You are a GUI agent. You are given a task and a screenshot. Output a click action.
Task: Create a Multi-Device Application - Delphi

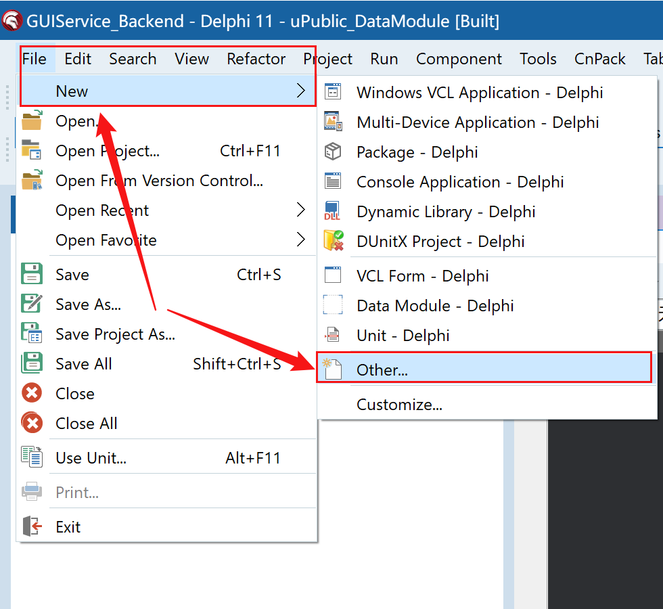point(487,122)
